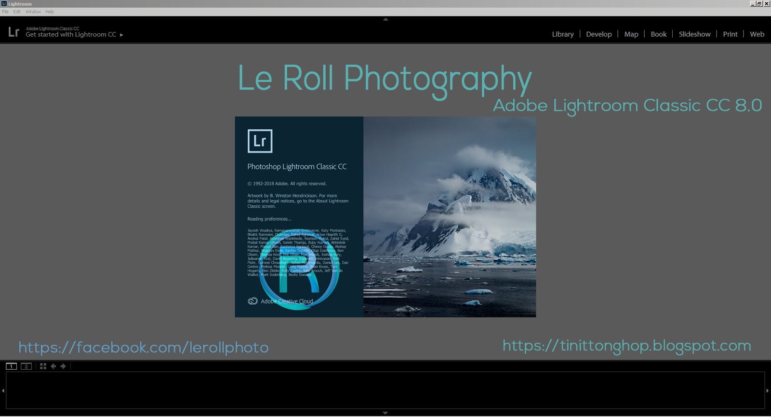This screenshot has width=771, height=417.
Task: Click the Lr identity plate logo
Action: [14, 32]
